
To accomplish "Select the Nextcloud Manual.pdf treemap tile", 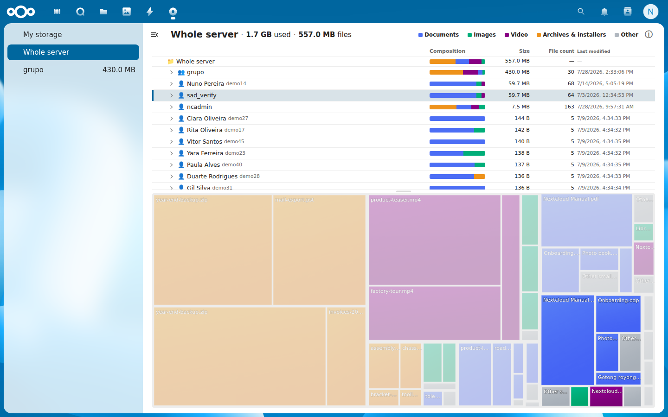I will point(587,220).
